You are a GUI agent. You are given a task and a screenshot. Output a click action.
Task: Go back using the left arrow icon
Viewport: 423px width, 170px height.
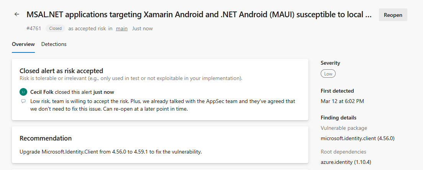[17, 15]
